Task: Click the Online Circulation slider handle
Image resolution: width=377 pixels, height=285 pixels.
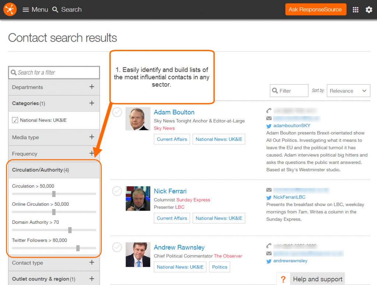Action: (x=54, y=212)
